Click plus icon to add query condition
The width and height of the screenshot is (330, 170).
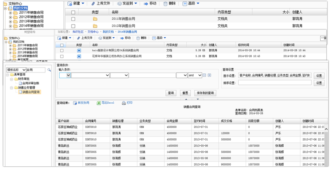click(x=209, y=75)
